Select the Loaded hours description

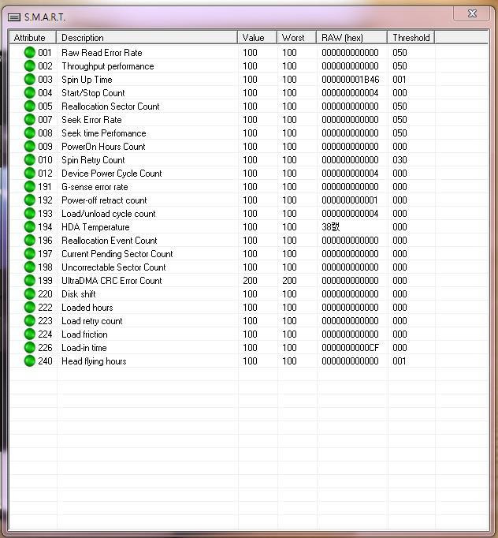[x=87, y=307]
